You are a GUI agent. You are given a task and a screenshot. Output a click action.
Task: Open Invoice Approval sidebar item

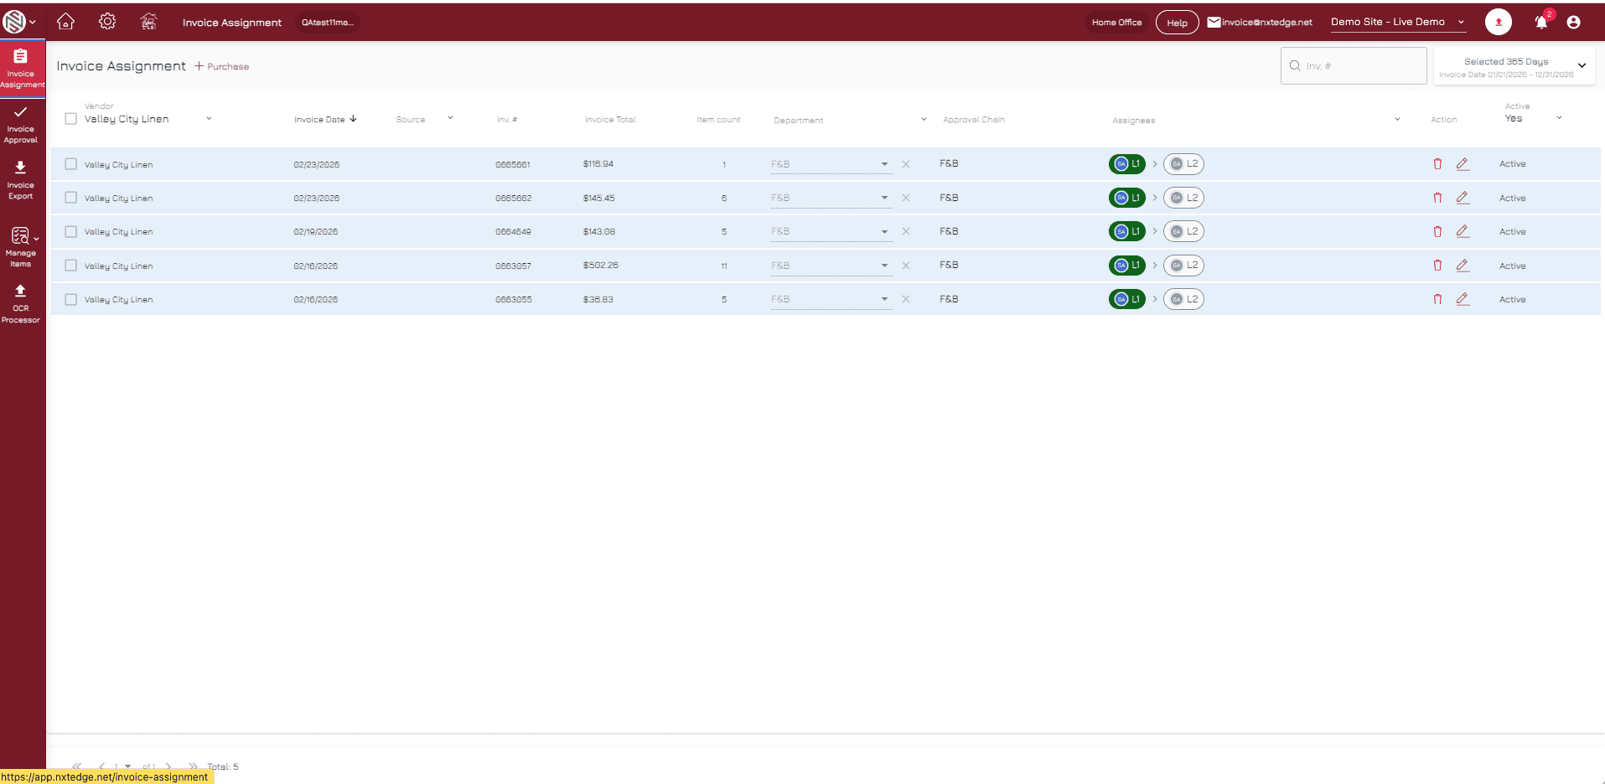(21, 125)
